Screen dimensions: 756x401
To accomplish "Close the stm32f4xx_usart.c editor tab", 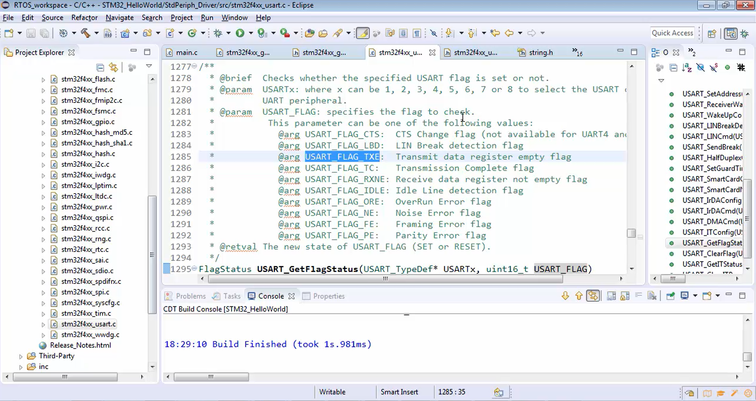I will pos(432,52).
